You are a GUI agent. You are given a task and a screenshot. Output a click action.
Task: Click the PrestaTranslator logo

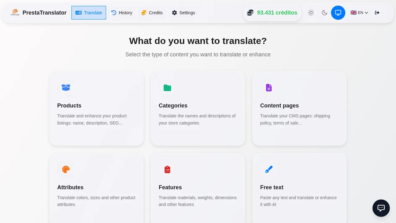(x=15, y=12)
